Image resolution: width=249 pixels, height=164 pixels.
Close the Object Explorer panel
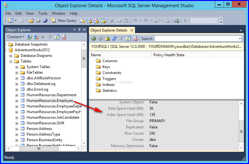point(84,30)
